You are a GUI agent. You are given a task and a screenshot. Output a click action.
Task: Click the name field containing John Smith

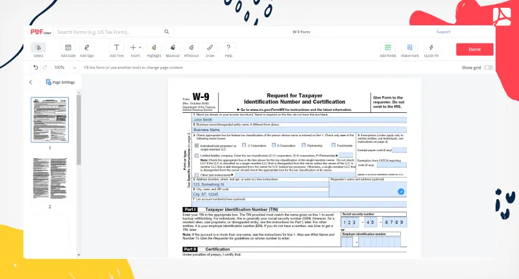coord(299,120)
